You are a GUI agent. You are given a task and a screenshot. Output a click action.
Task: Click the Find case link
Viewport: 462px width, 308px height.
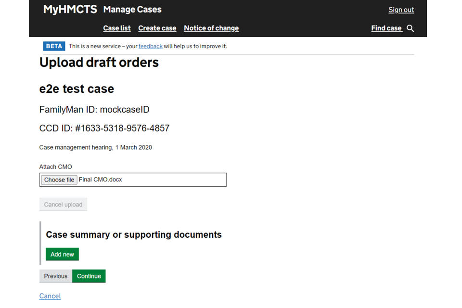click(386, 28)
